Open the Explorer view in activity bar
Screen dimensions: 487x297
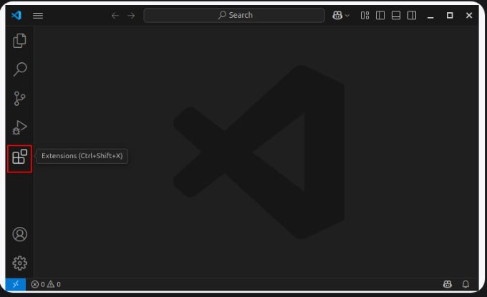(x=19, y=41)
